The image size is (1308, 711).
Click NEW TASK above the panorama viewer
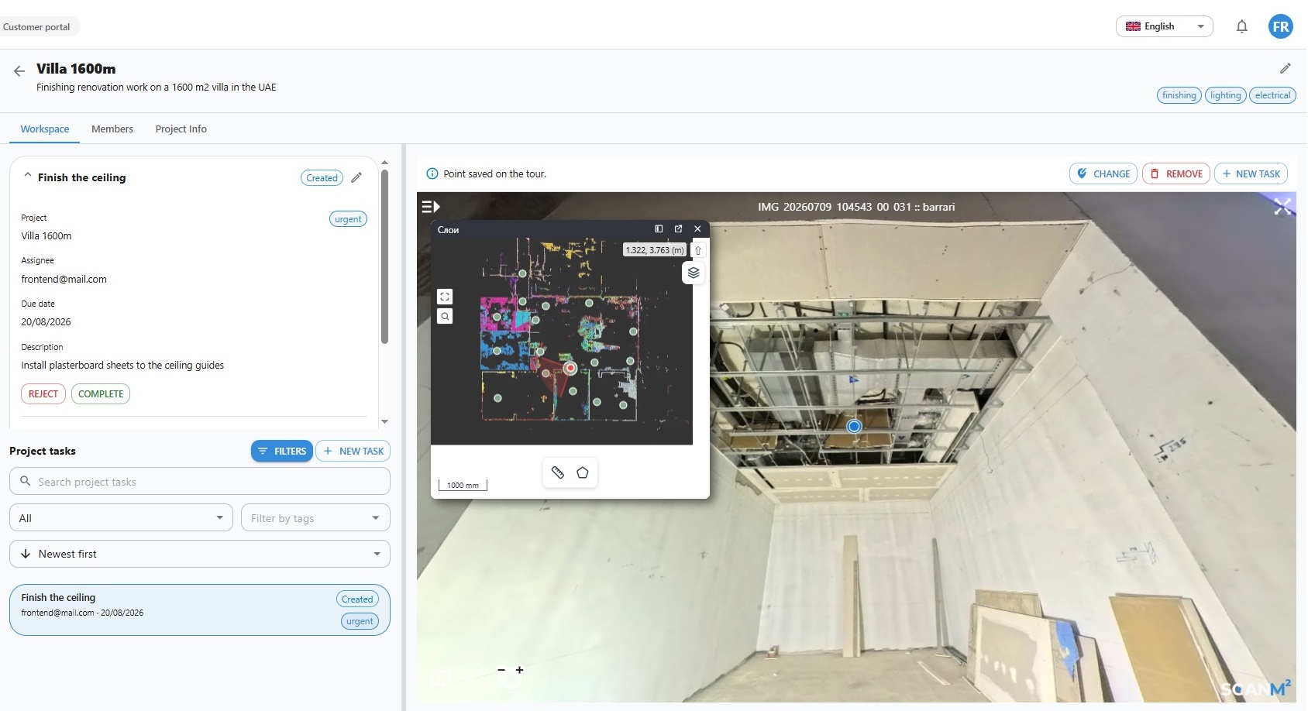click(x=1251, y=173)
